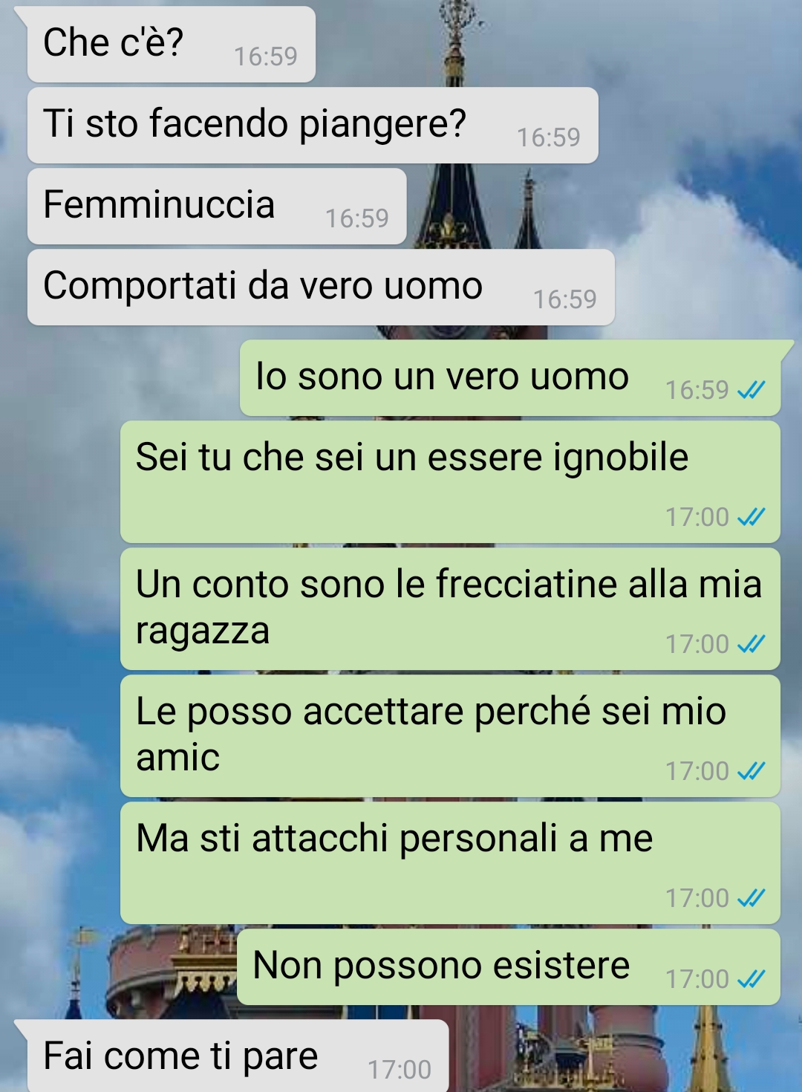Screen dimensions: 802x1092
Task: Tap the 16:59 timestamp on "Femminuccia"
Action: [357, 218]
